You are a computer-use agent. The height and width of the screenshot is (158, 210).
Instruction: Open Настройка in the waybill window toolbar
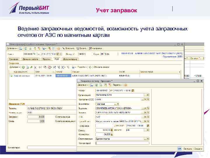(96, 48)
